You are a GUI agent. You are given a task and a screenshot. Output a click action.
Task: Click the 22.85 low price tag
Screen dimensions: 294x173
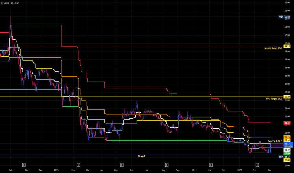pos(287,157)
